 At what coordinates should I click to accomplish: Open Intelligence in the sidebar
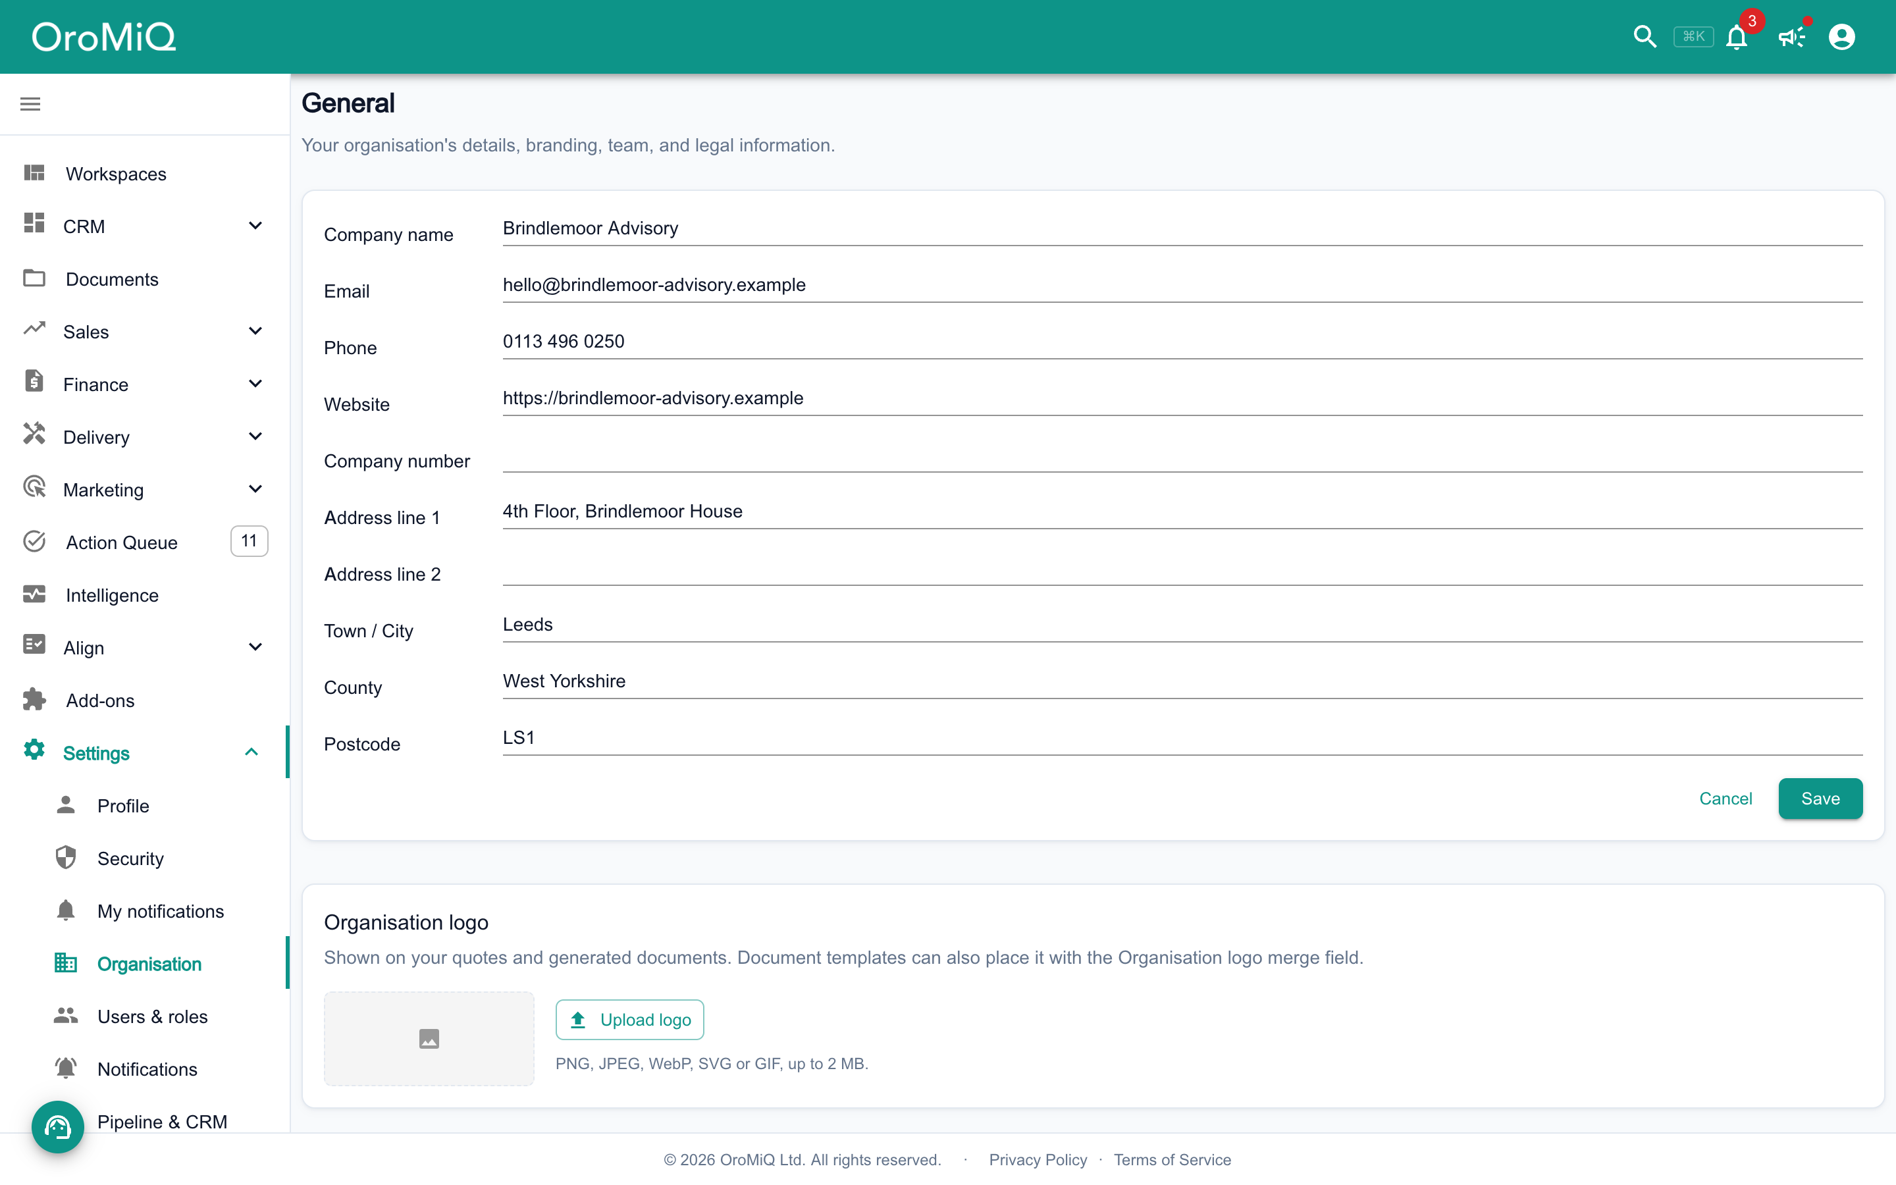point(145,595)
